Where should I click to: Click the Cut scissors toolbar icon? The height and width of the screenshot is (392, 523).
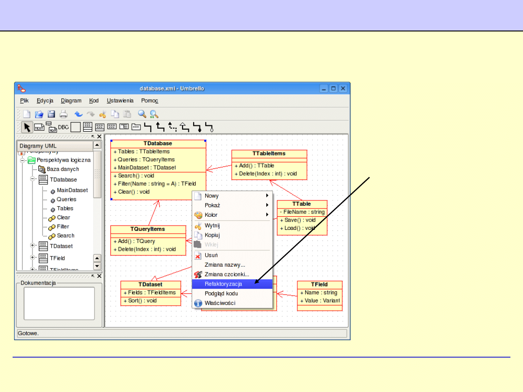click(103, 114)
